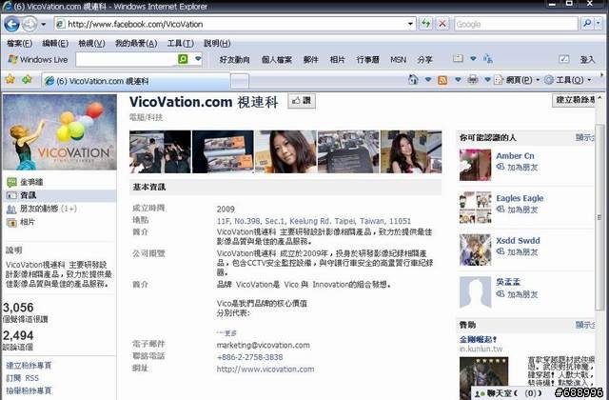Click 建立粉絲專頁 link in left sidebar

[29, 366]
